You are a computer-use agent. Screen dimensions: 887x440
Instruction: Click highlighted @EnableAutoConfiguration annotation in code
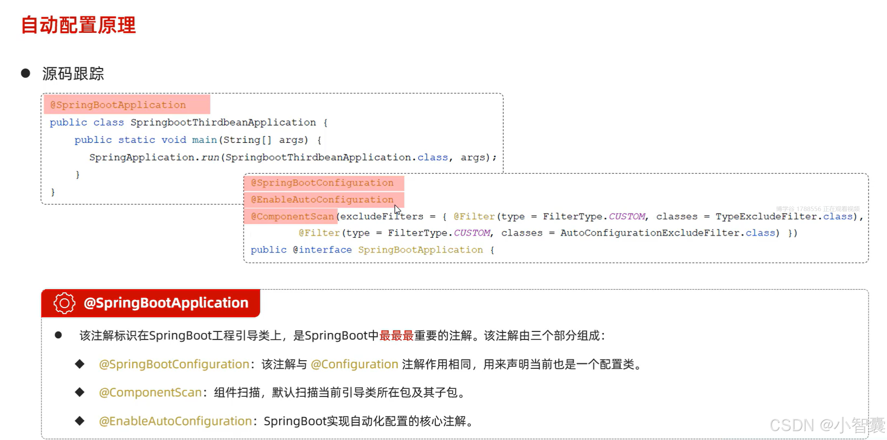(322, 200)
